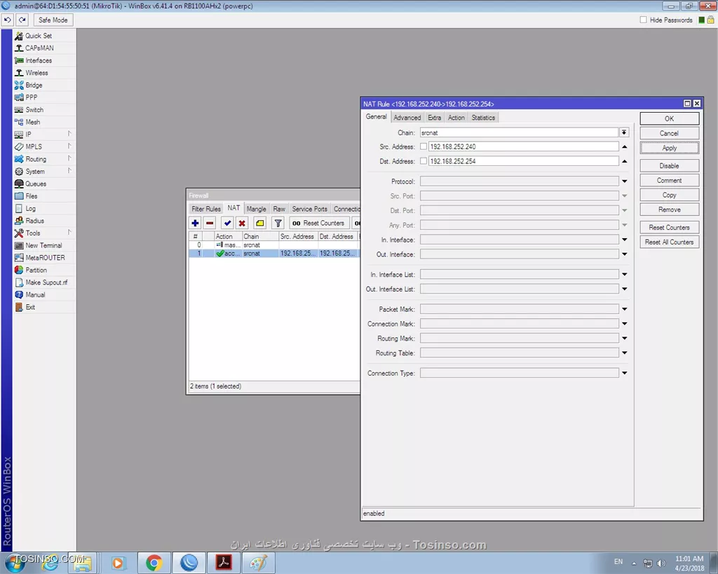
Task: Click the Exit icon in sidebar
Action: point(19,308)
